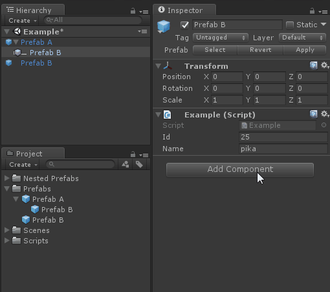
Task: Enable the Static checkbox
Action: tap(290, 25)
